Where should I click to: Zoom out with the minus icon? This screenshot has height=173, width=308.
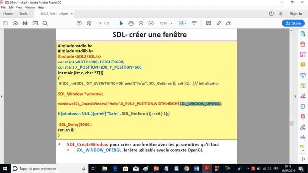[x=141, y=23]
